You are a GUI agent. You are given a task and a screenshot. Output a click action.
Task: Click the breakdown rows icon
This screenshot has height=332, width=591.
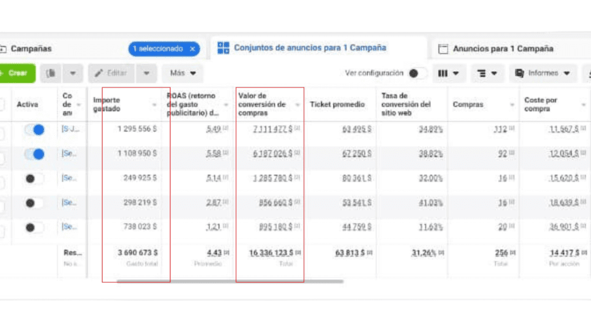click(x=481, y=73)
